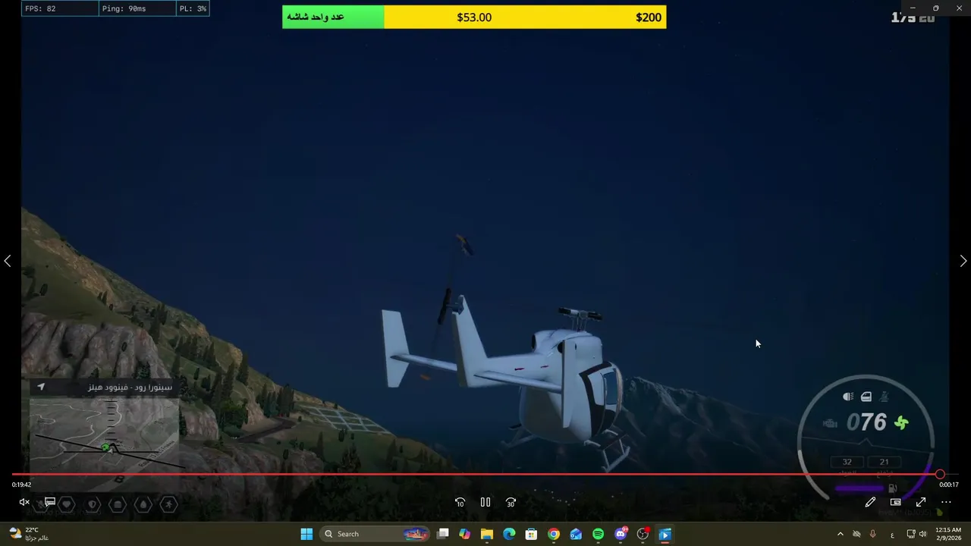Image resolution: width=971 pixels, height=546 pixels.
Task: Open the clock showing 12:15 AM
Action: point(948,534)
